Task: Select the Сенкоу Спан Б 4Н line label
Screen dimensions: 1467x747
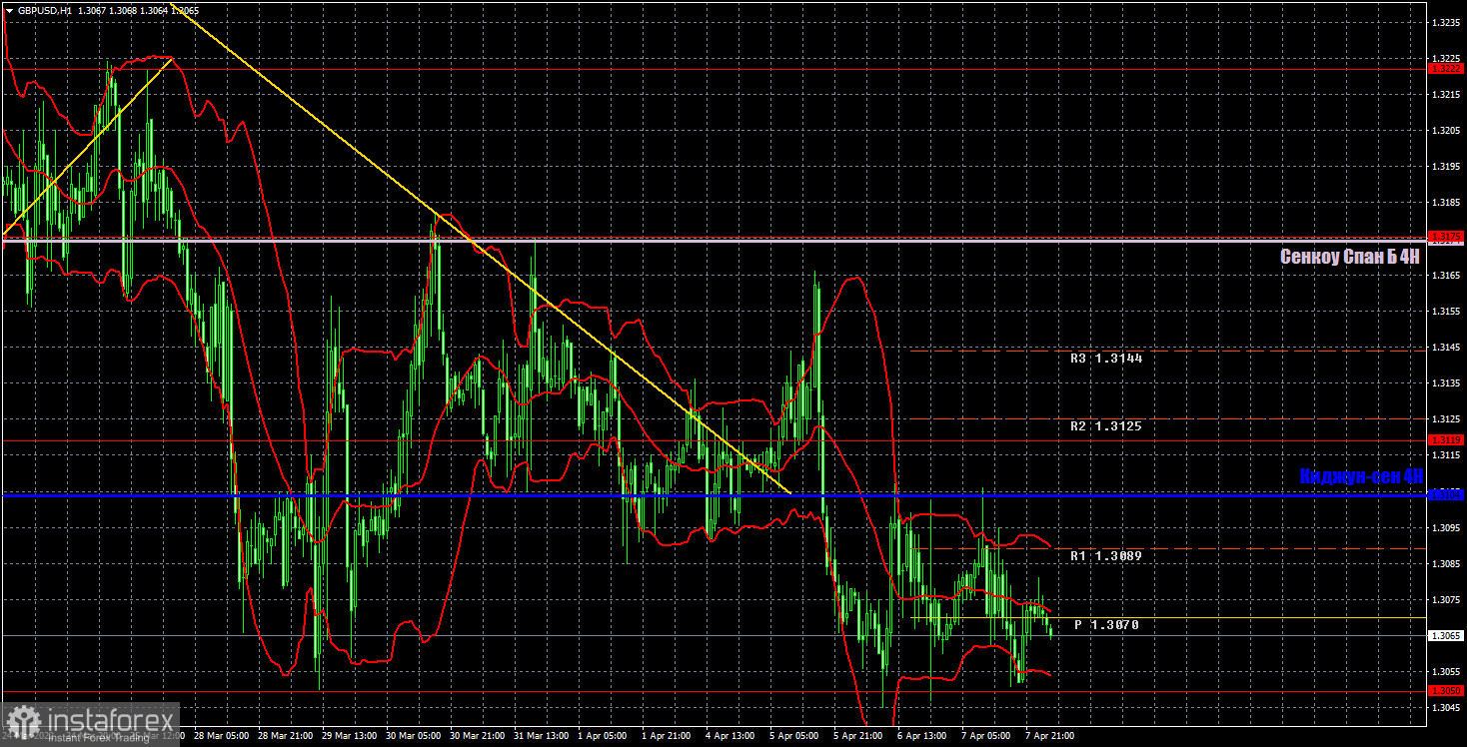Action: click(x=1350, y=257)
